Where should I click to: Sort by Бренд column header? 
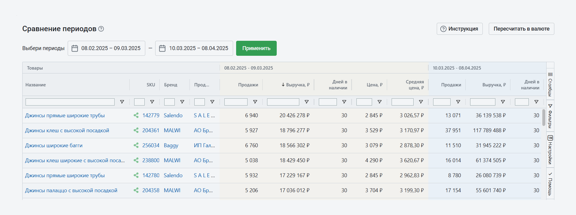pos(171,85)
